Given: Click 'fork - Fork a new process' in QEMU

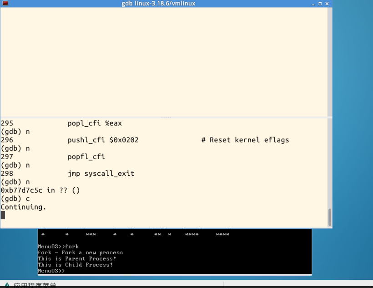Looking at the screenshot, I should [81, 252].
